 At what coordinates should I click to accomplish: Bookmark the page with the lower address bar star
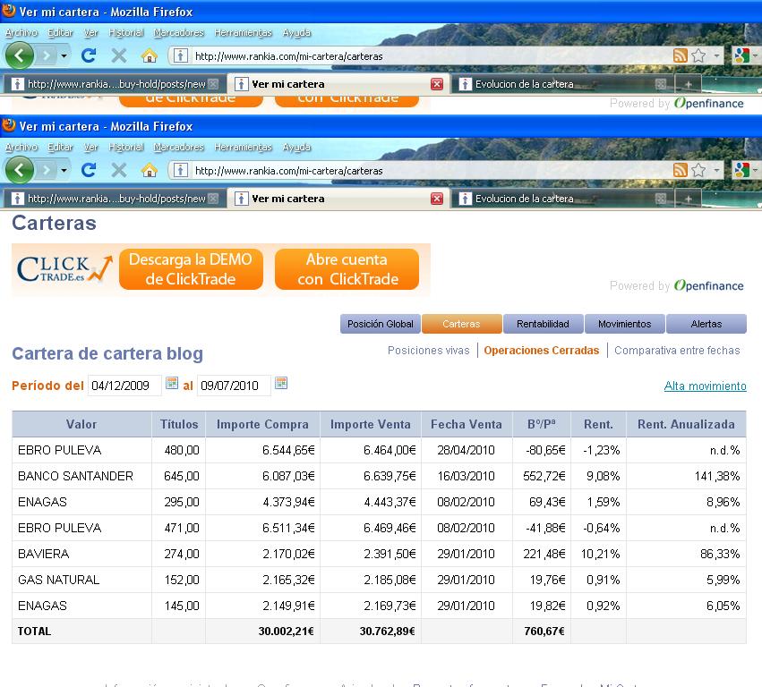(698, 170)
